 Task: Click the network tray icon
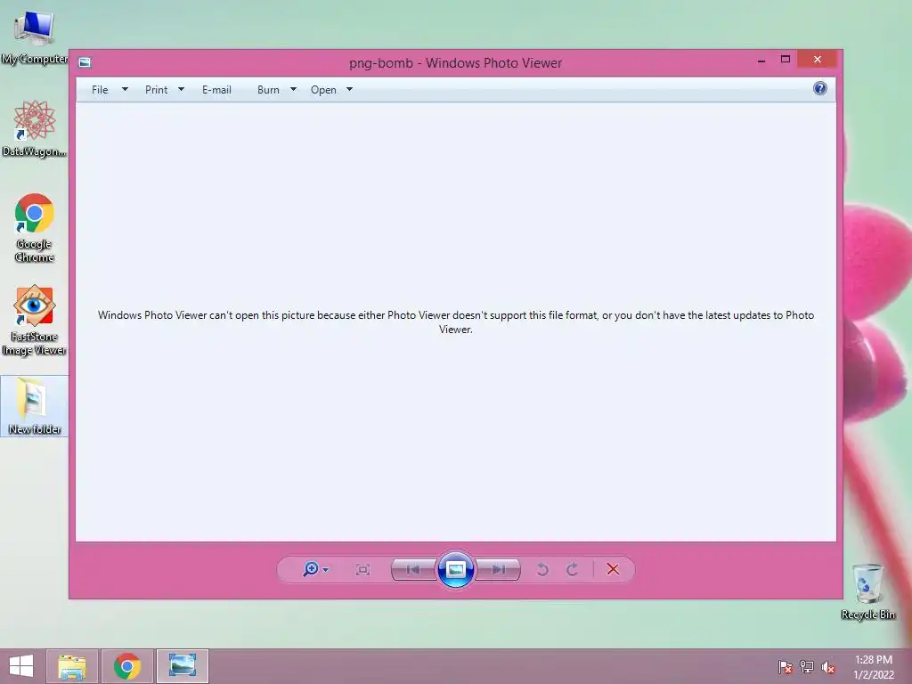point(807,667)
